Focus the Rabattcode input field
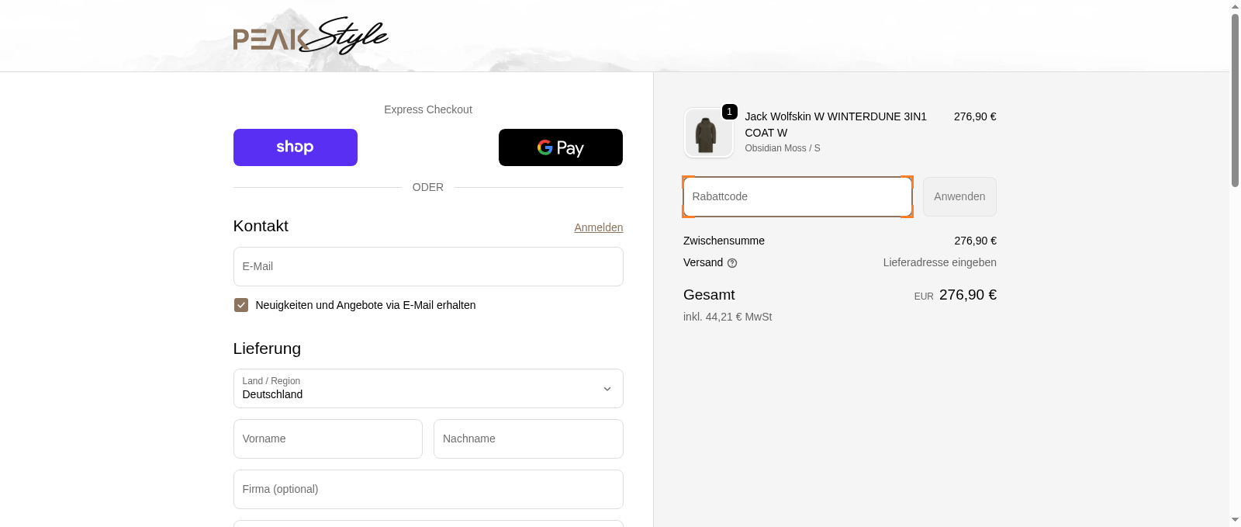The width and height of the screenshot is (1241, 527). pos(797,196)
